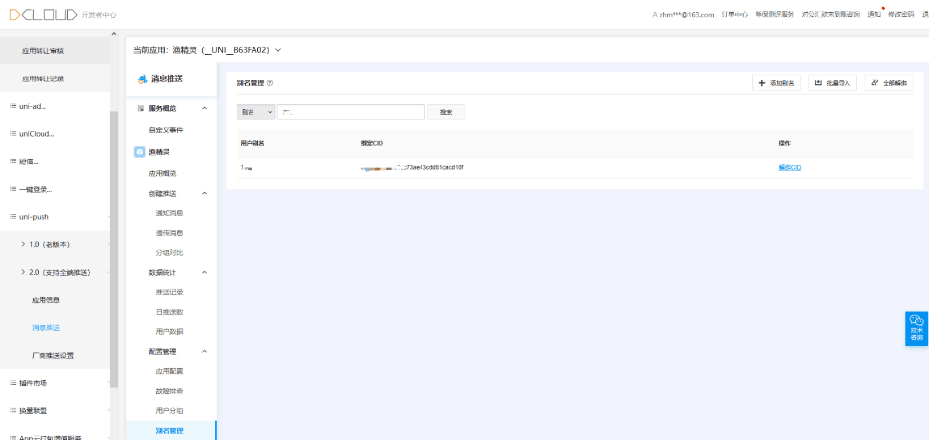Click the left sidebar scrollbar
The height and width of the screenshot is (440, 929).
pyautogui.click(x=114, y=249)
